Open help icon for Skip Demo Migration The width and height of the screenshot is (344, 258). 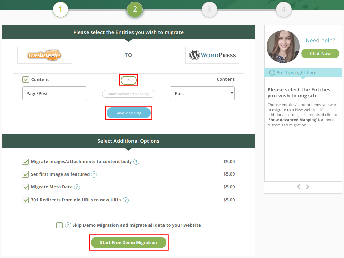point(68,225)
